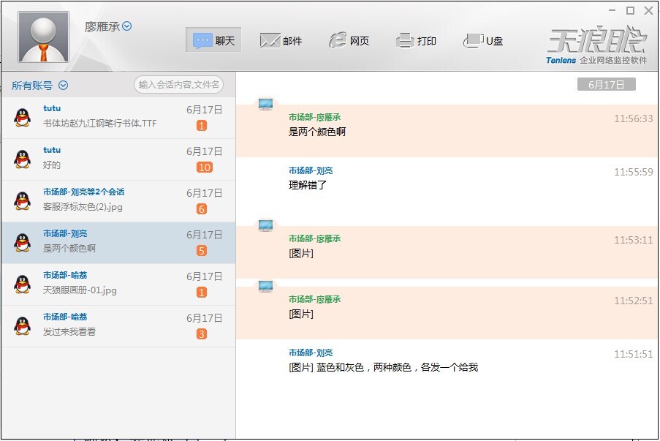Open the 网页 web page tab

coord(349,40)
